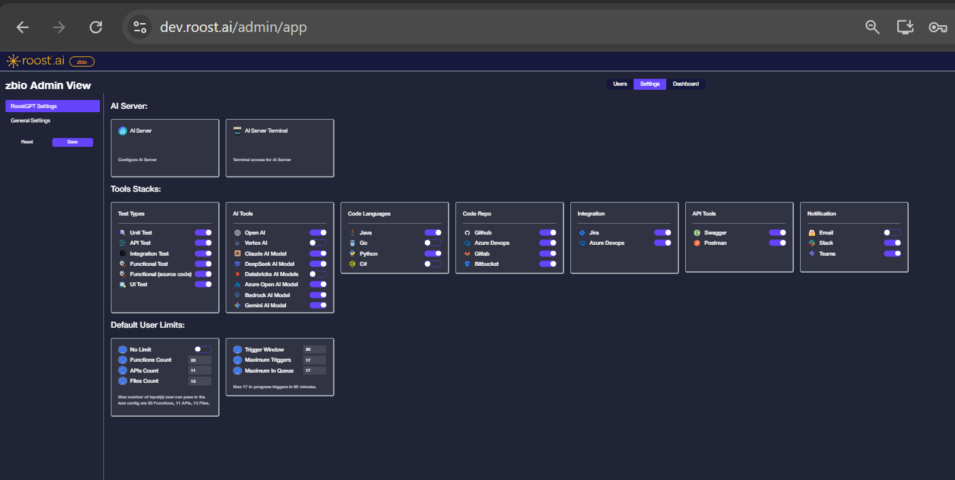
Task: Select the Gitlab fox icon
Action: pos(467,253)
